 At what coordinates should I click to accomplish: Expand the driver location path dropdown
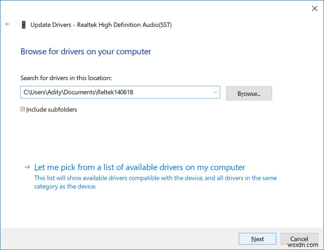click(215, 92)
